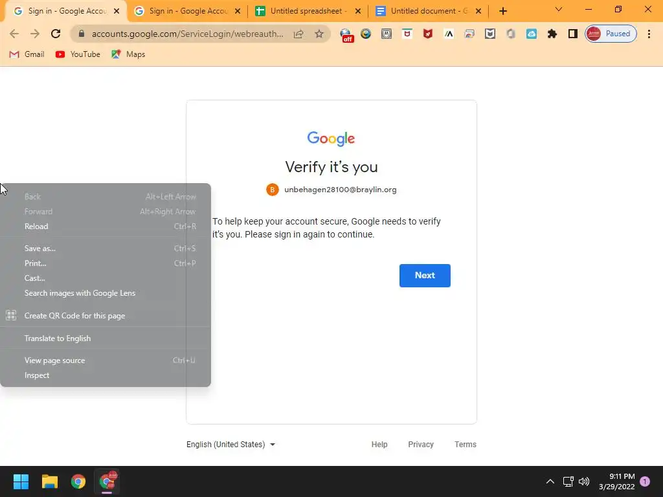
Task: Click the unbehagen28100@braylin.org account chip
Action: coord(331,190)
